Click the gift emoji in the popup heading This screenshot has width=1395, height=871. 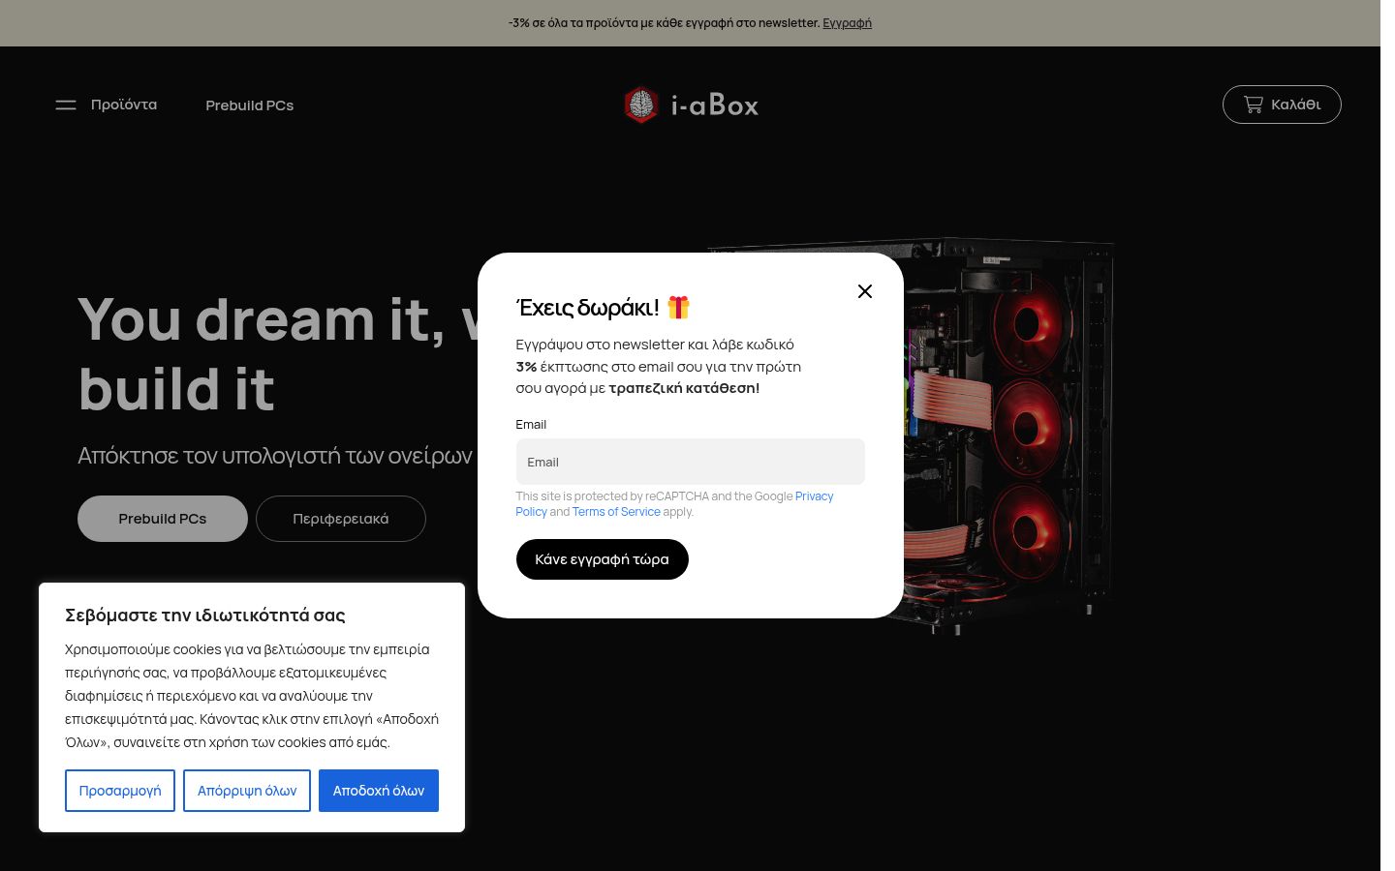pos(678,307)
